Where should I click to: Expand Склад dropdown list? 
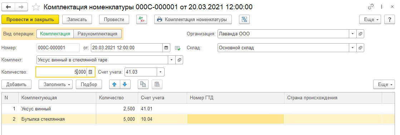coord(352,47)
